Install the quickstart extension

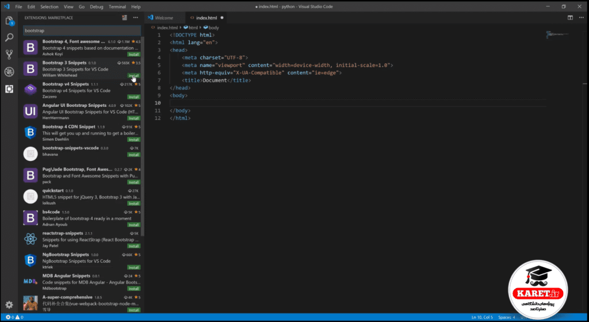pos(133,204)
